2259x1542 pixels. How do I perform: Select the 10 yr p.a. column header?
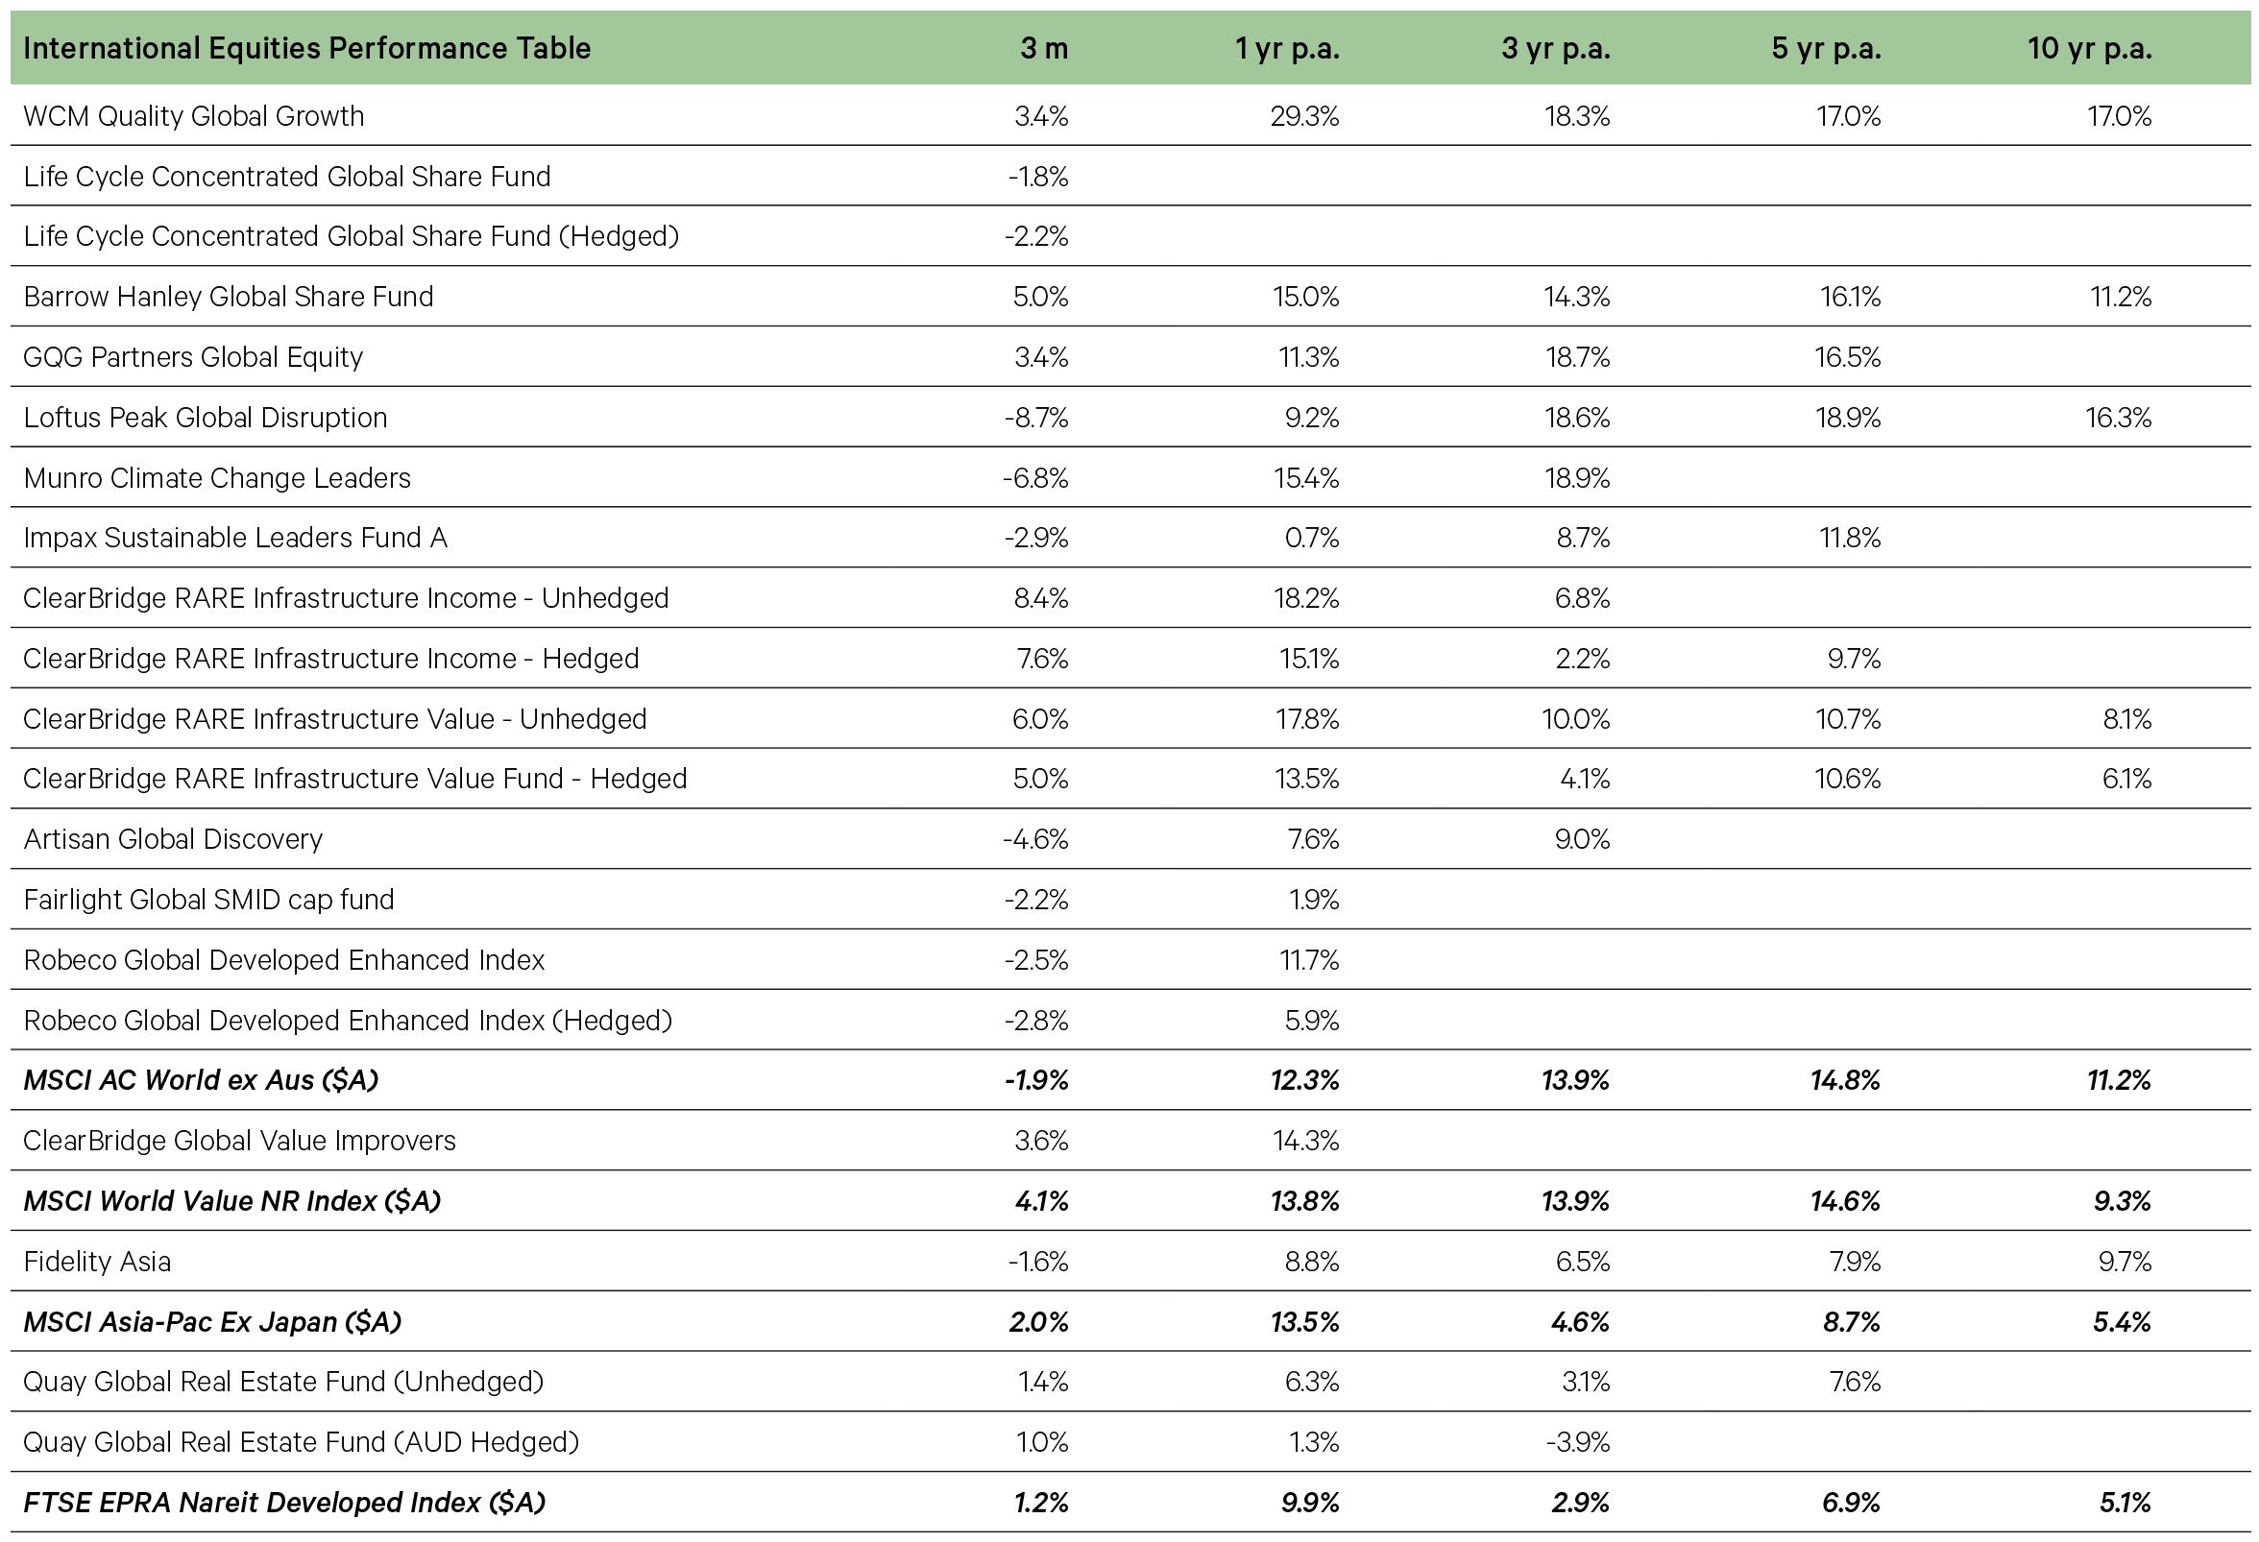click(x=2089, y=49)
